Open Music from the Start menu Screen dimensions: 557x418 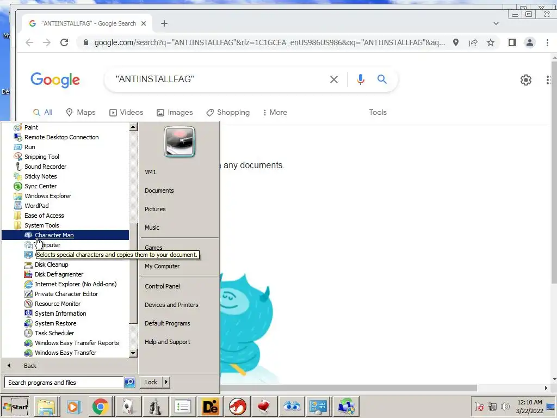click(x=152, y=228)
